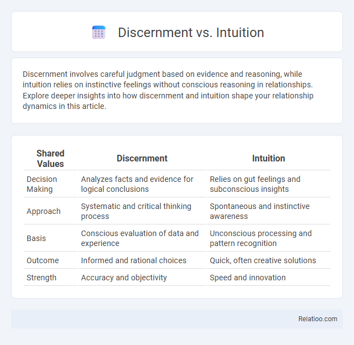
Task: Select the 'Shared Values' column header
Action: (x=50, y=159)
